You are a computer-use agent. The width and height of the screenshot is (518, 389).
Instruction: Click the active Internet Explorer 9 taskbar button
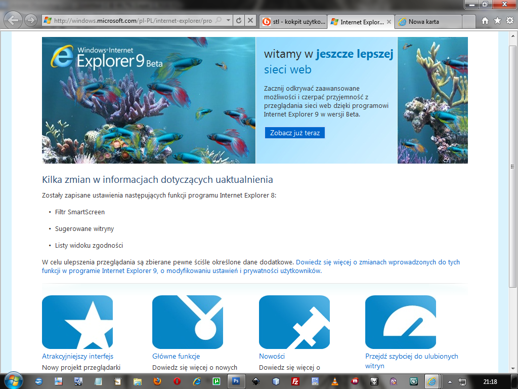tap(431, 381)
